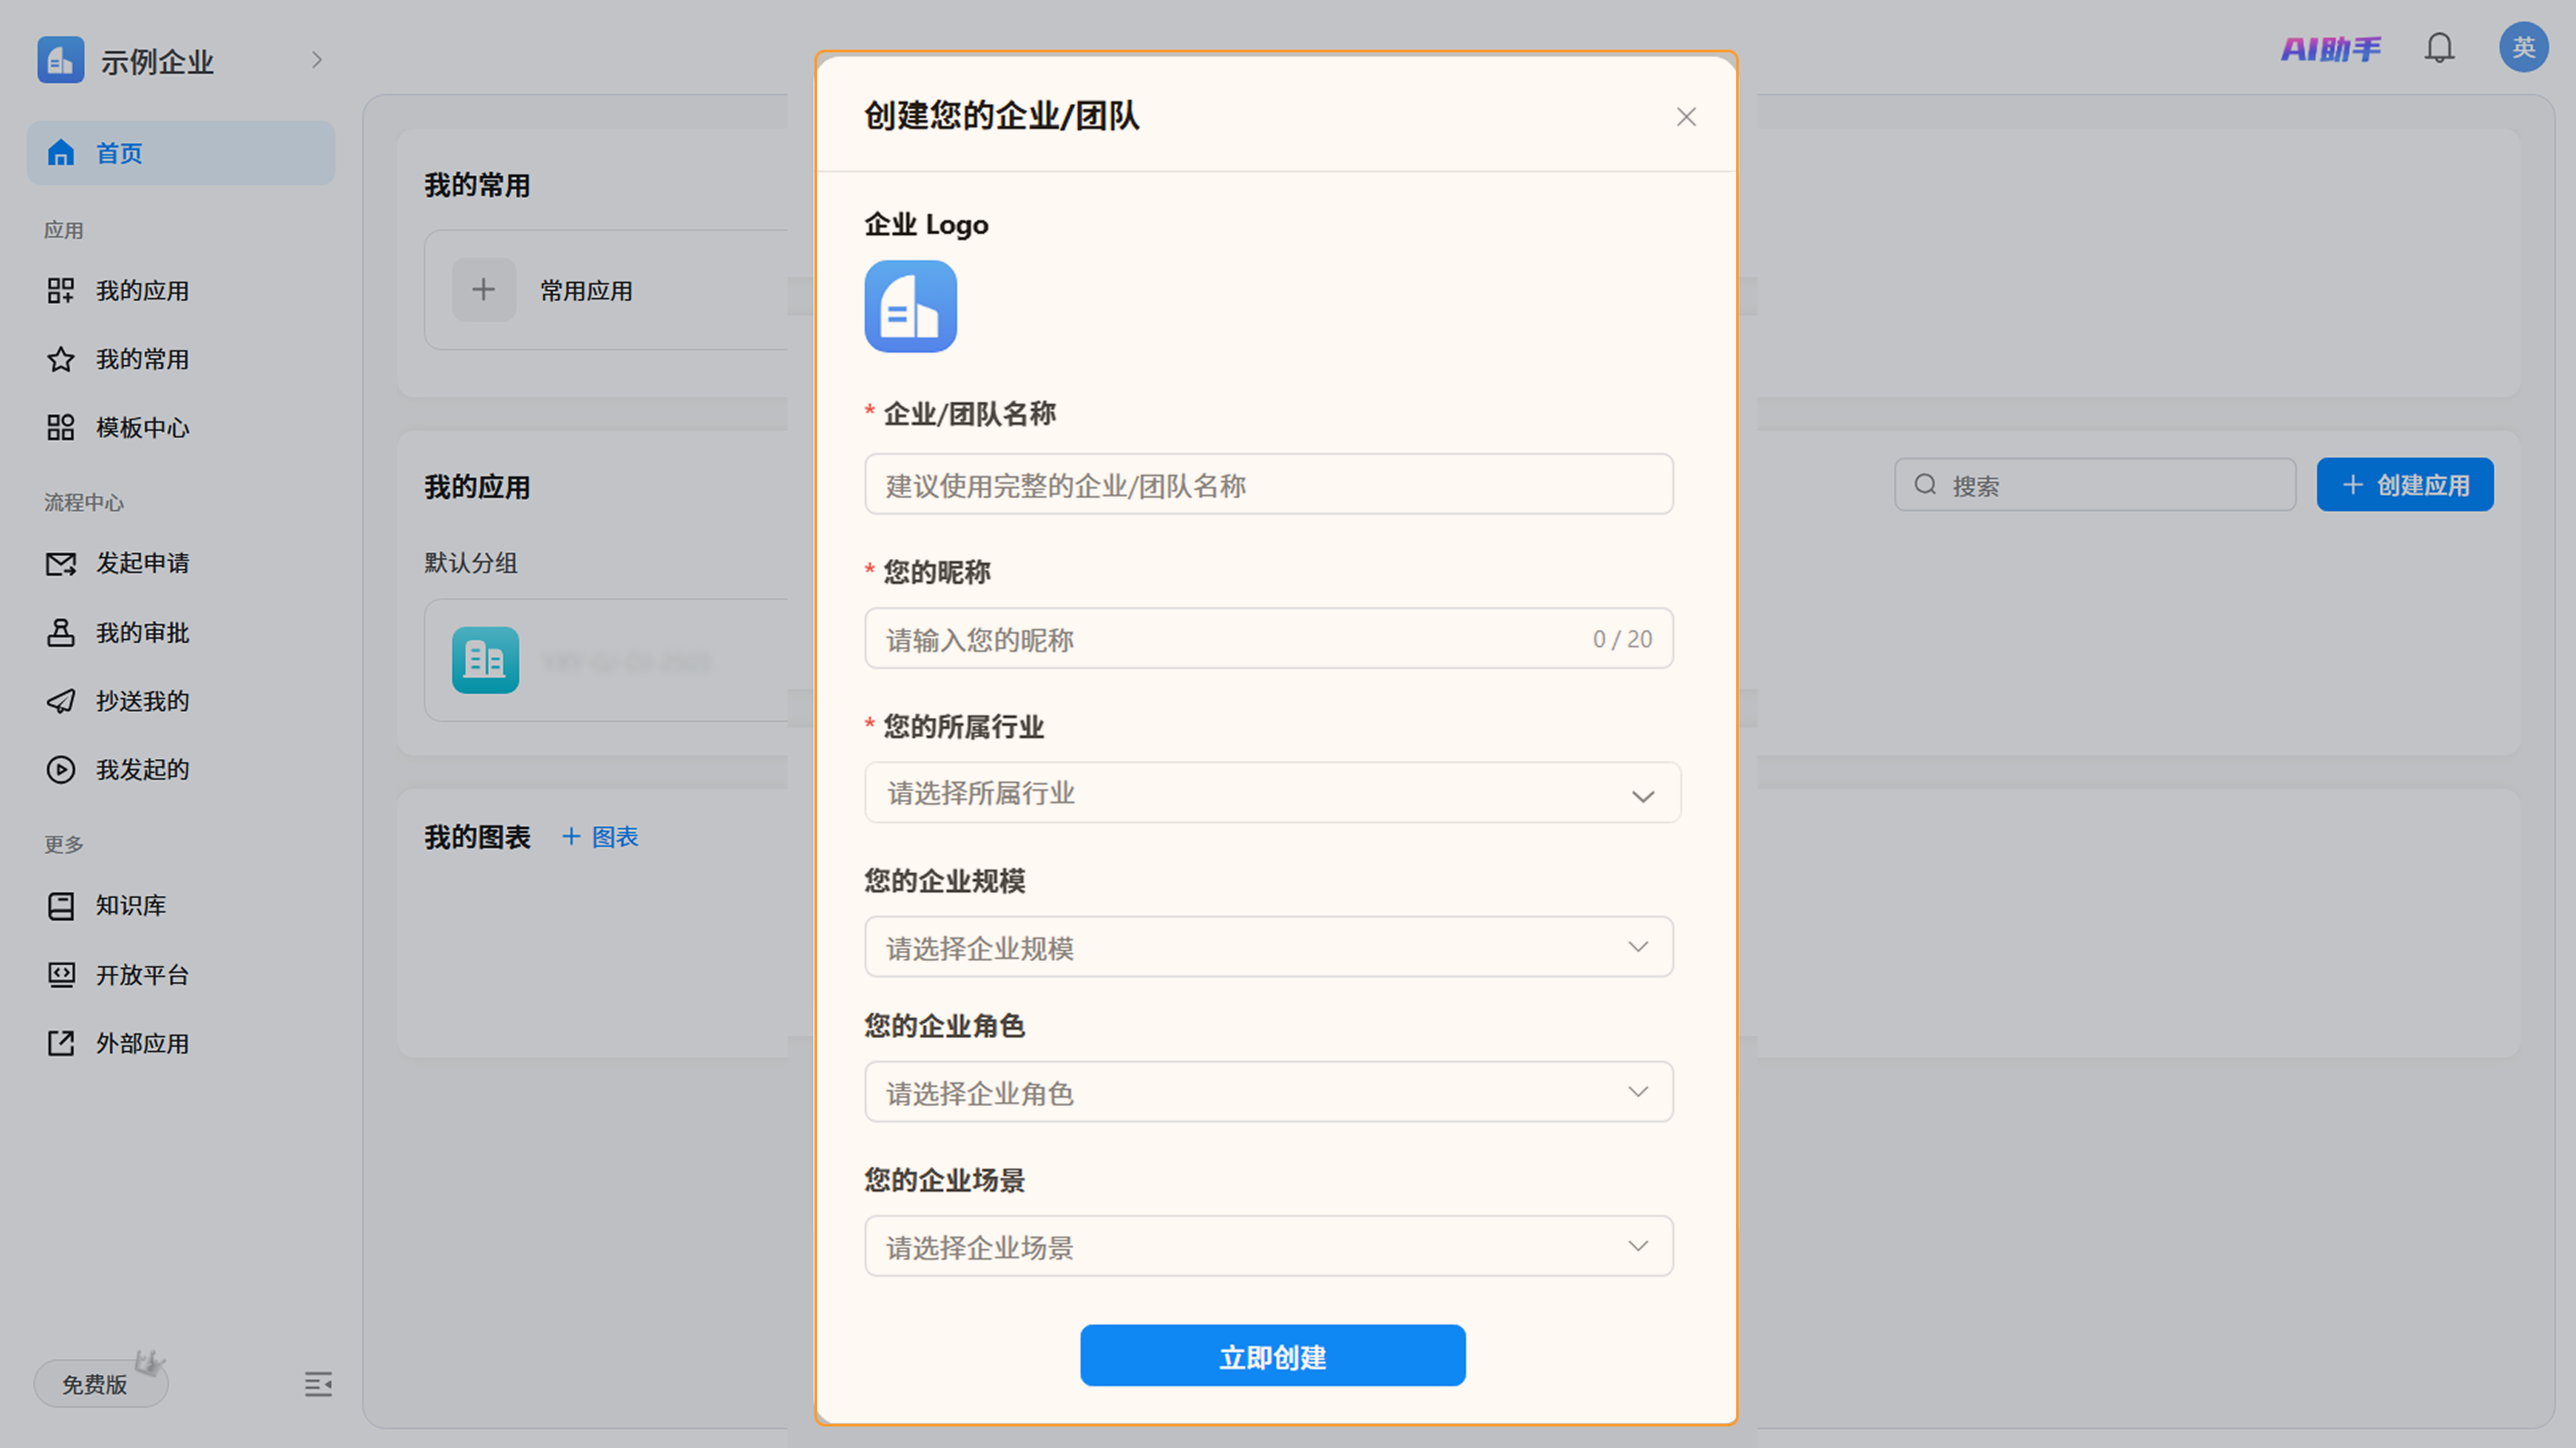The height and width of the screenshot is (1448, 2576).
Task: Click the 开放平台 code-screen icon
Action: pos(61,975)
